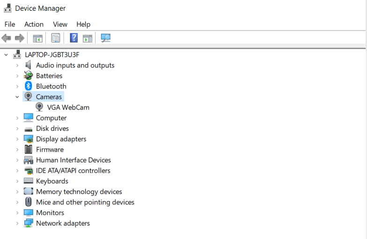The height and width of the screenshot is (239, 367).
Task: Click the Back arrow toolbar icon
Action: point(6,38)
